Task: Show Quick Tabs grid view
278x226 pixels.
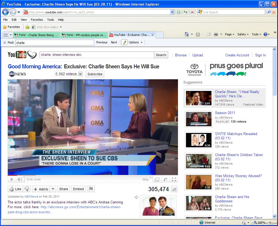Action: point(6,35)
